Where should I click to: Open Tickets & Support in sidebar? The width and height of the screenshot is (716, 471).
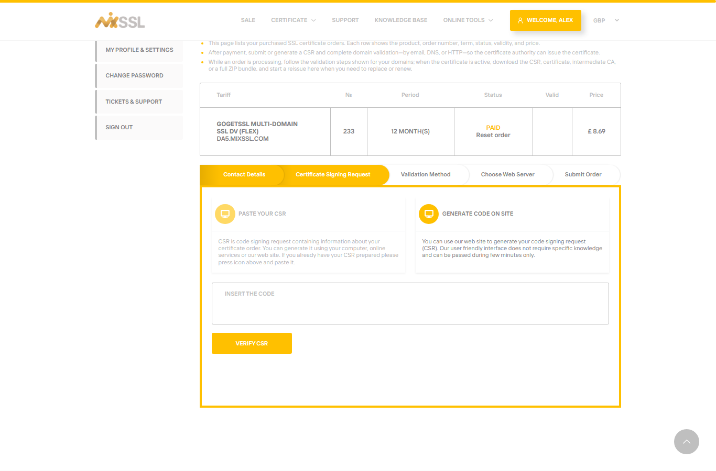139,102
